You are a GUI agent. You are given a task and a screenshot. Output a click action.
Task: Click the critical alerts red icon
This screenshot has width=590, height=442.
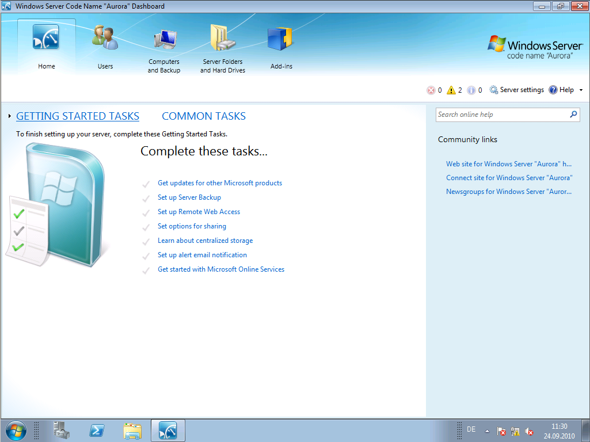point(431,90)
